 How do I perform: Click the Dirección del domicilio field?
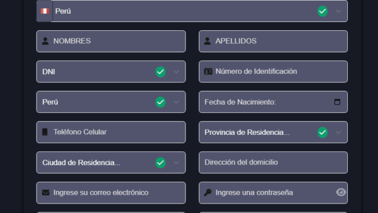tap(273, 163)
